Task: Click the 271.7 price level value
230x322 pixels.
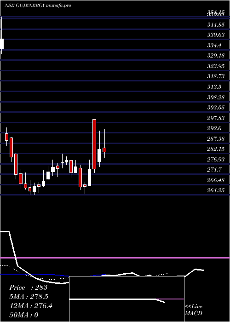Action: [x=214, y=170]
